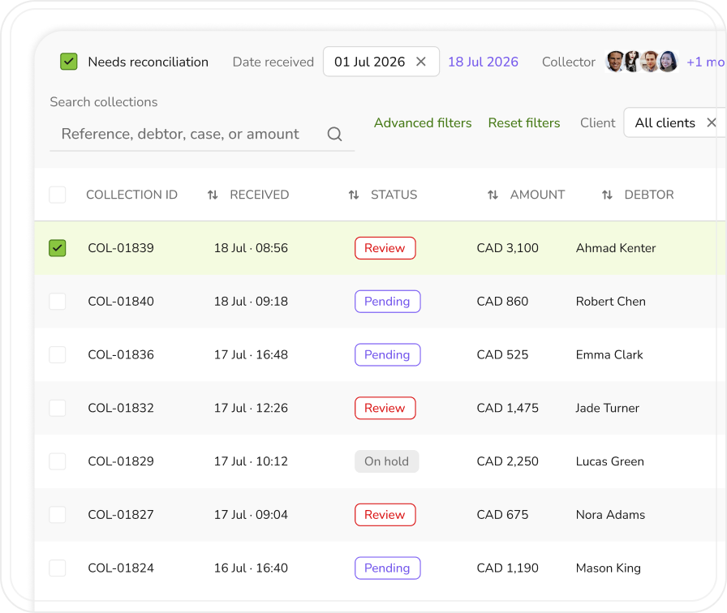Sort by Debtor column arrows

[x=607, y=195]
